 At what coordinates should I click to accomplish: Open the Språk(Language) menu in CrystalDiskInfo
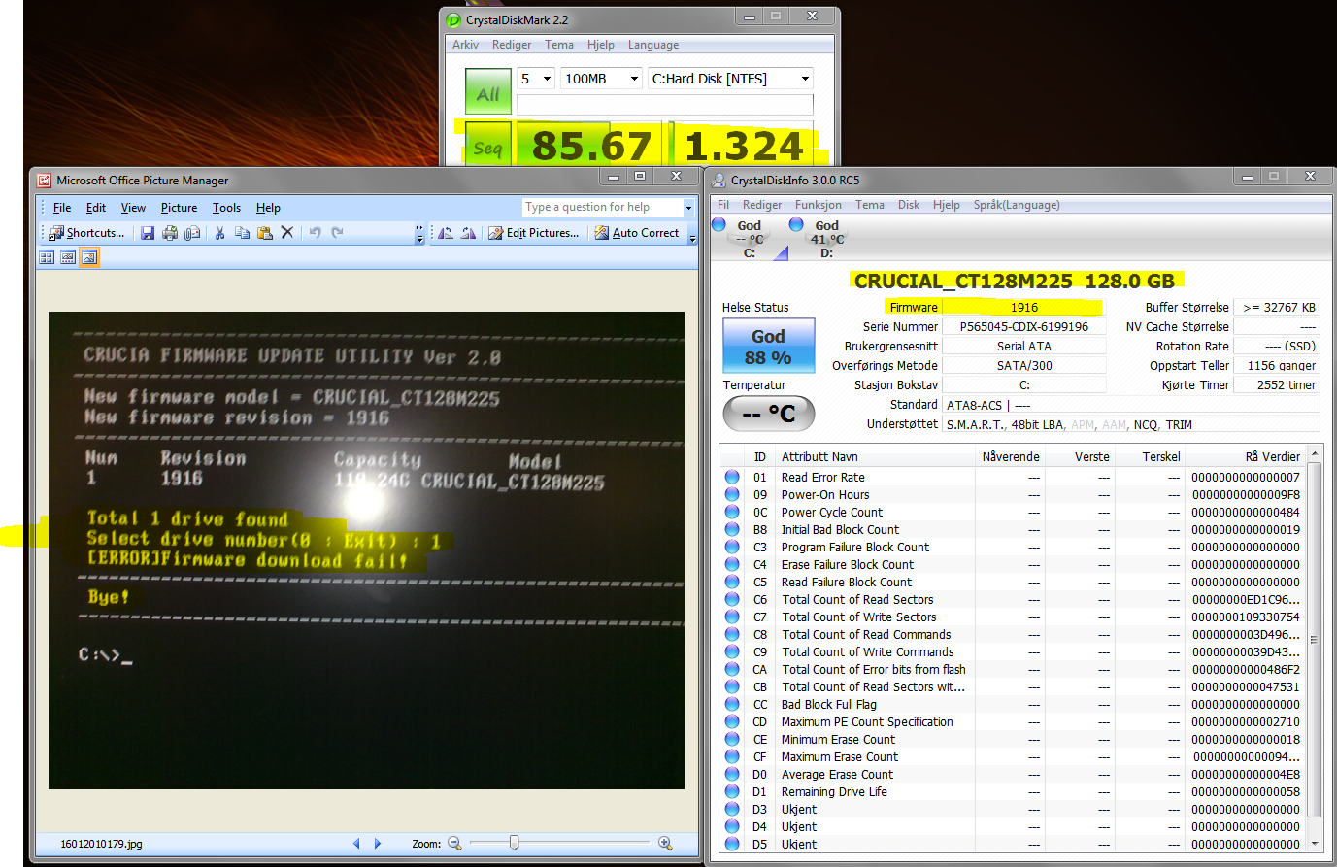(1017, 205)
